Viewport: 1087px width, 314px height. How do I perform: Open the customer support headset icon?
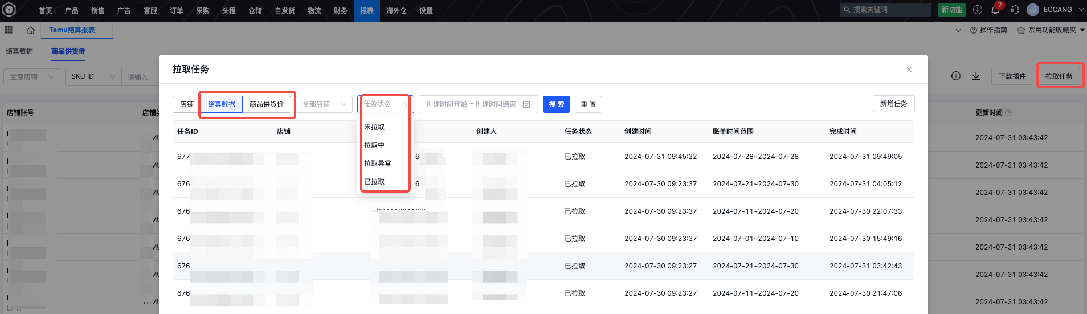click(x=1015, y=10)
